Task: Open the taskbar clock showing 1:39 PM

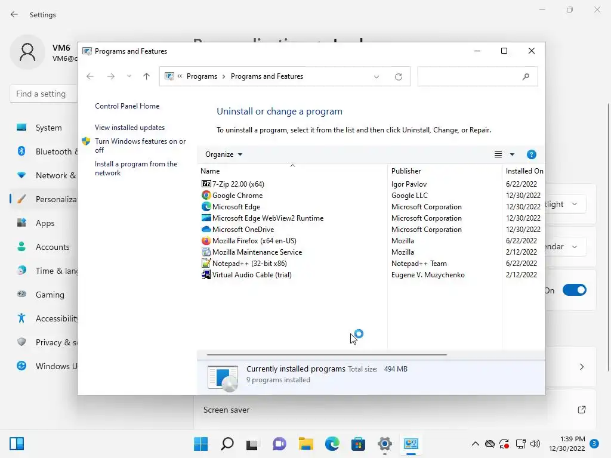Action: (x=567, y=444)
